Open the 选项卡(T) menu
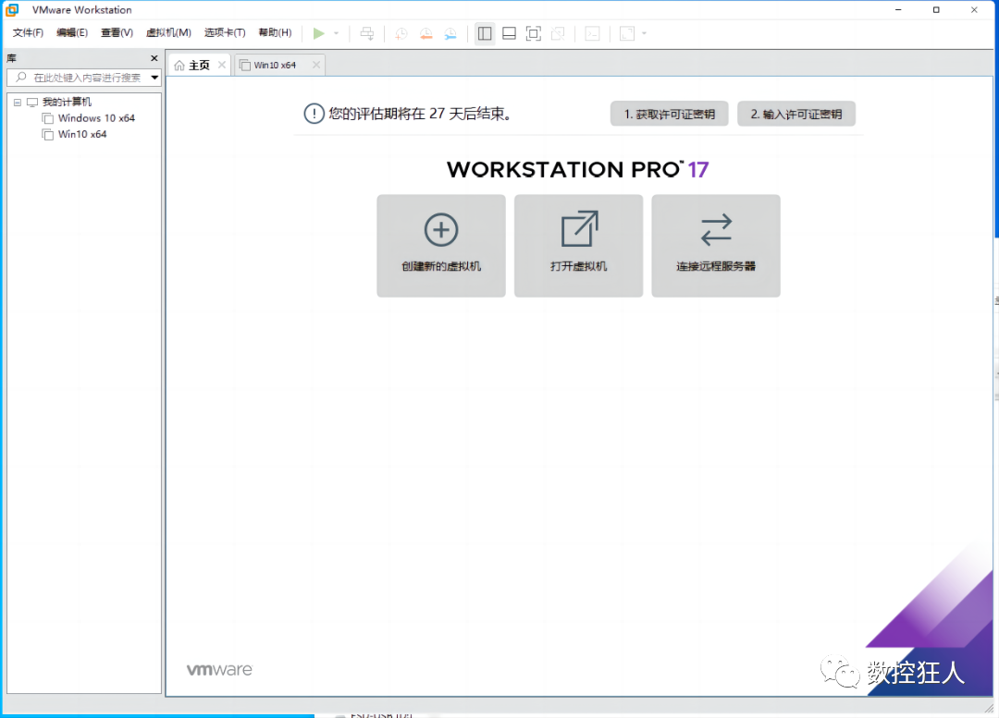The height and width of the screenshot is (718, 999). coord(225,32)
